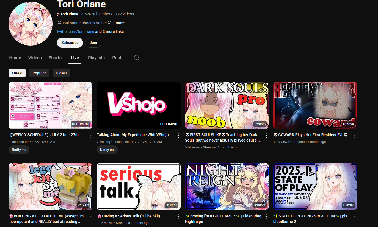Viewport: 378px width, 227px height.
Task: Click the serious talk thumbnail
Action: tap(139, 187)
